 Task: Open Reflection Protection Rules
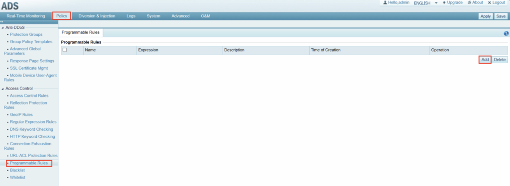click(x=25, y=105)
